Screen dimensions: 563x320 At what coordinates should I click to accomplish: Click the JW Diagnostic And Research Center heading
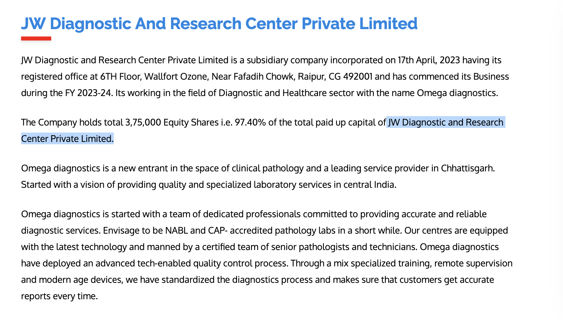click(219, 24)
